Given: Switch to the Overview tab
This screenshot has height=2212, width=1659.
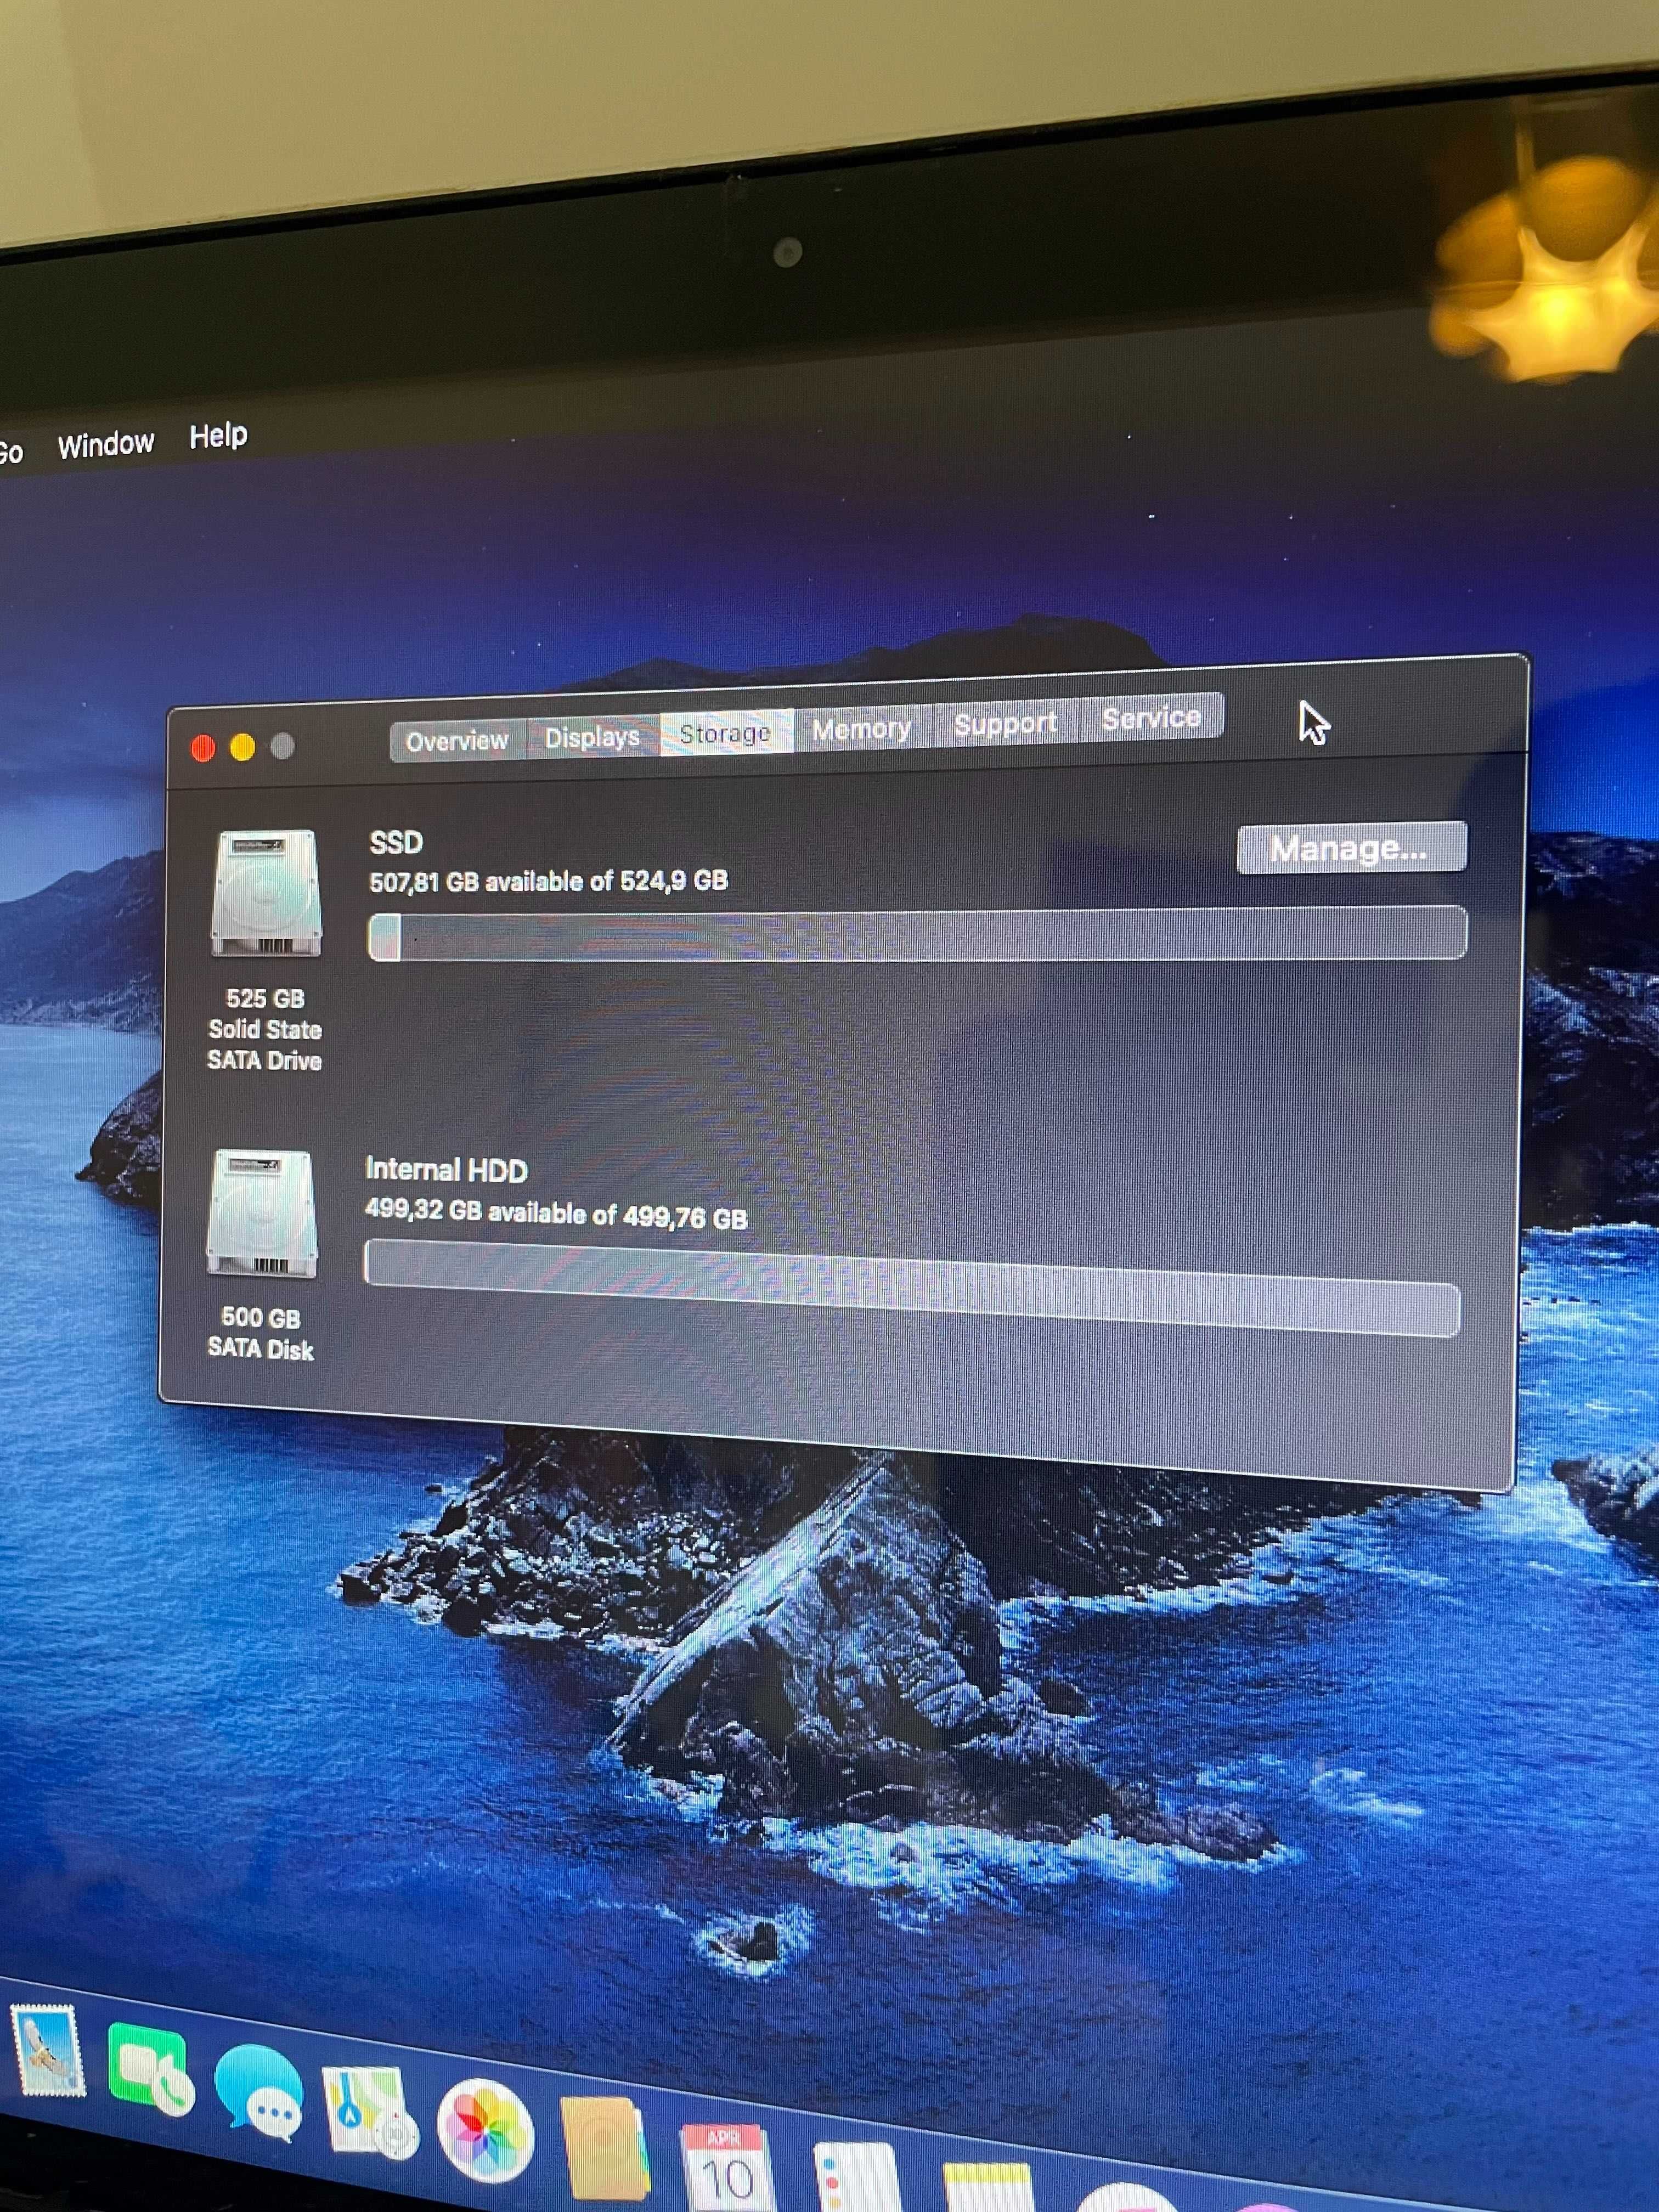Looking at the screenshot, I should click(457, 741).
